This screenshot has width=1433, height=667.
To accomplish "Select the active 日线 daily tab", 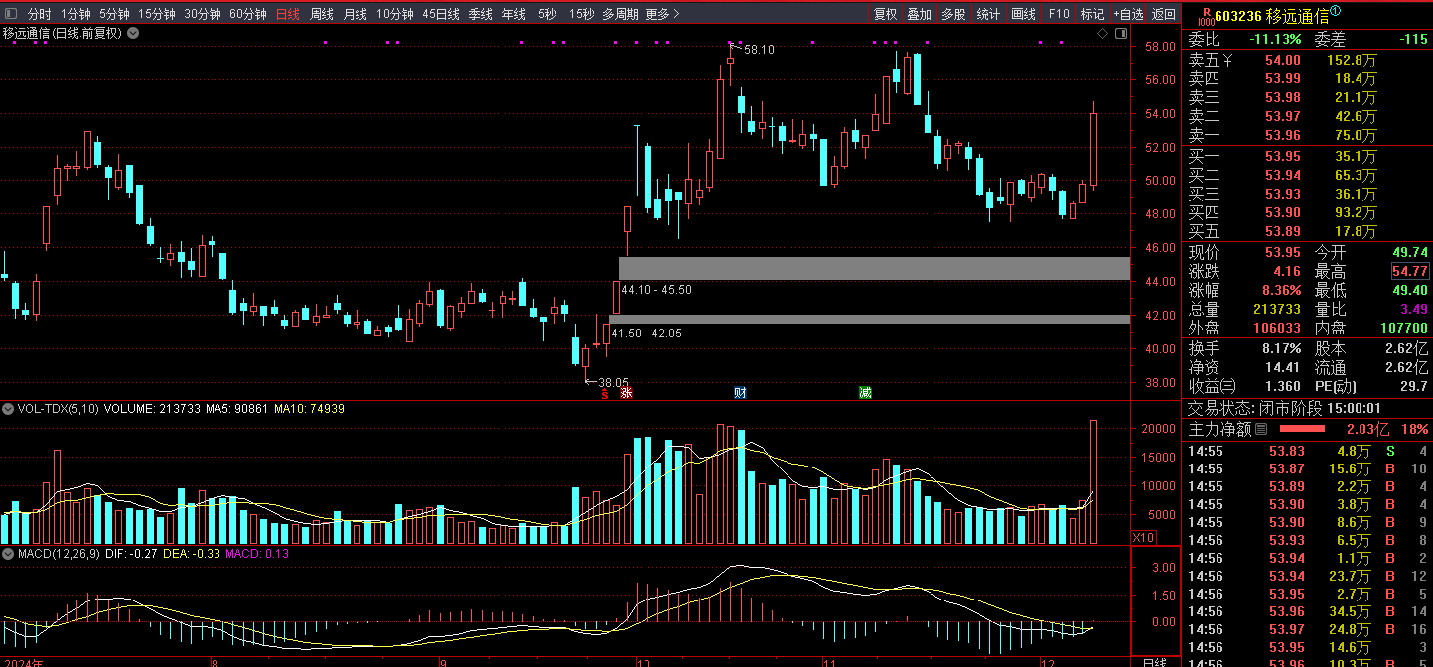I will tap(288, 14).
